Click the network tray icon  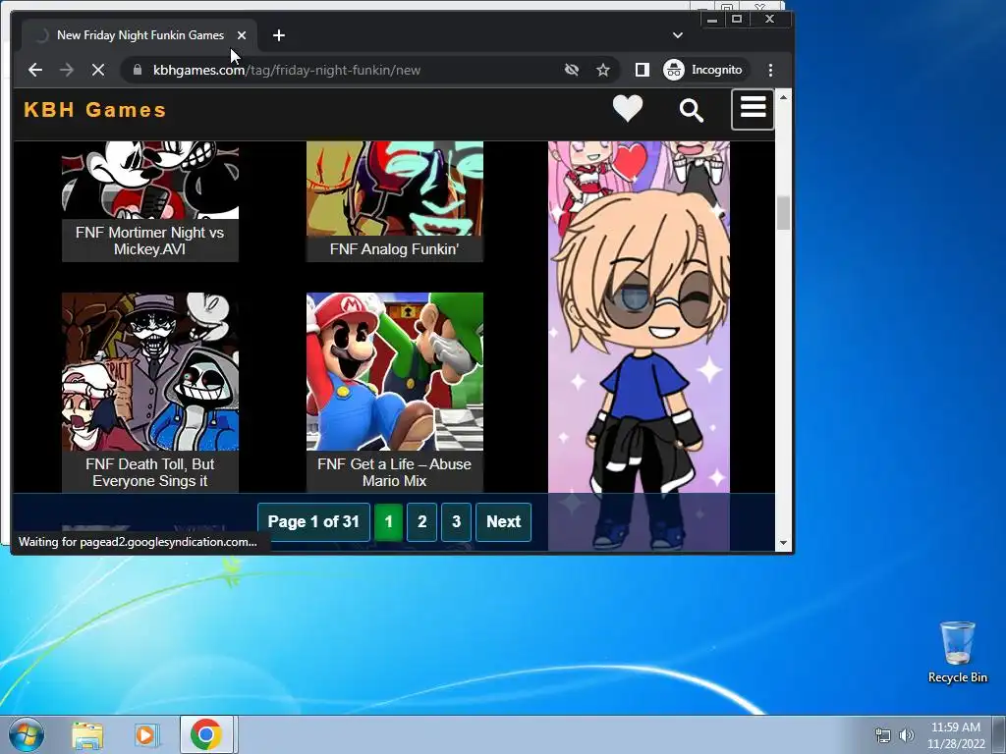pos(883,735)
